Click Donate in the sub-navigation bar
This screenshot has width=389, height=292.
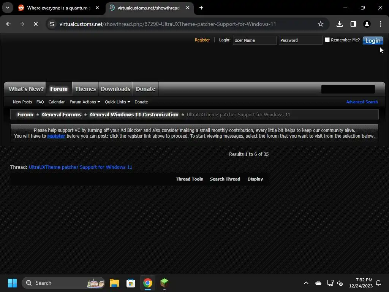coord(141,102)
